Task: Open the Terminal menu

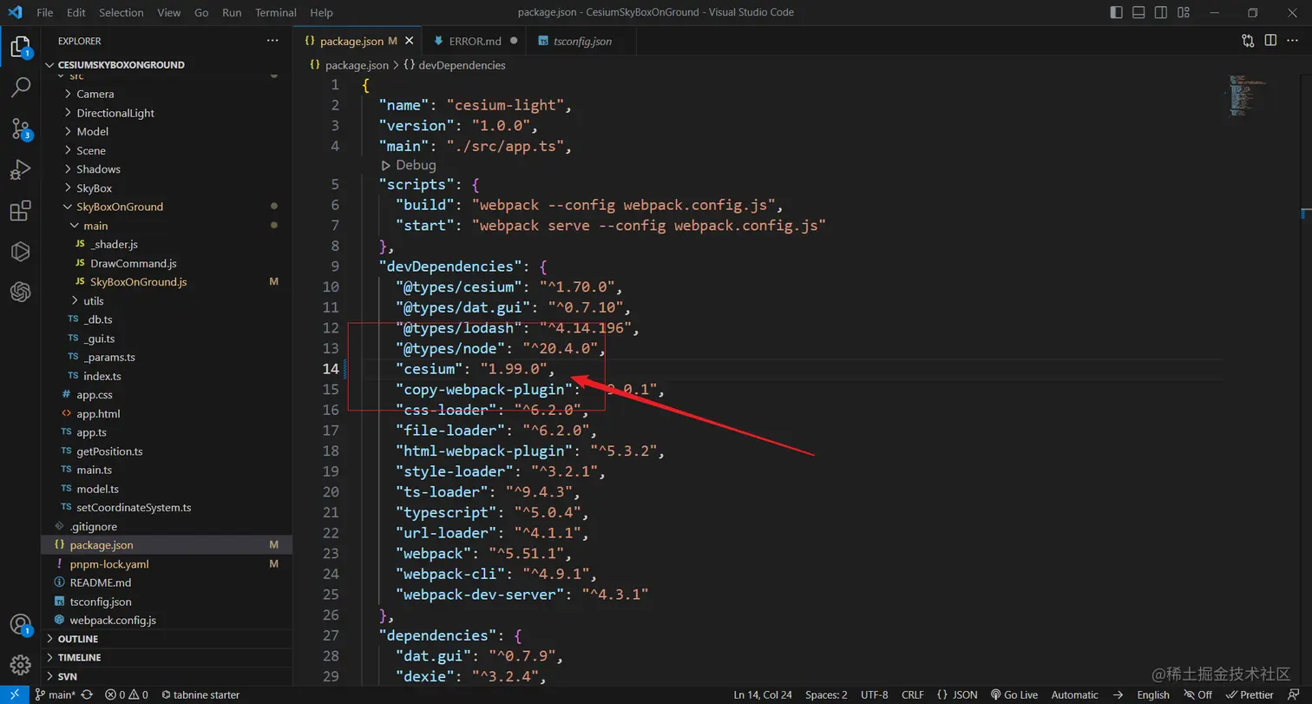Action: (x=276, y=12)
